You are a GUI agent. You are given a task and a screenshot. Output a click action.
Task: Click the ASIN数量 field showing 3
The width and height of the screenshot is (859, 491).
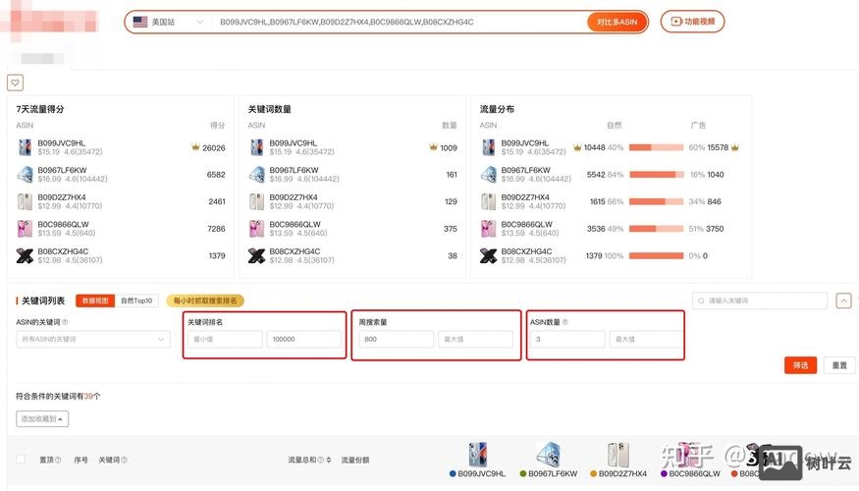567,339
